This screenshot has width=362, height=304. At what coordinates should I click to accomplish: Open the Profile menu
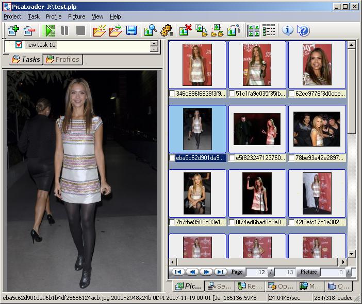point(54,16)
